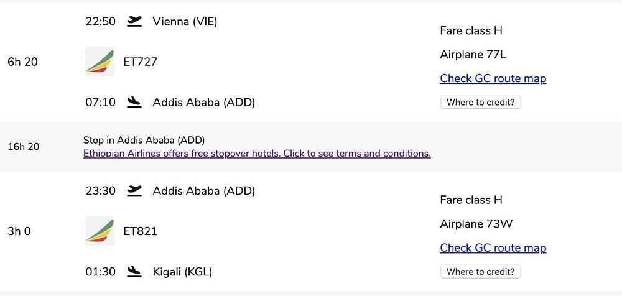Click the Airplane 77L aircraft label
The image size is (622, 296).
473,55
